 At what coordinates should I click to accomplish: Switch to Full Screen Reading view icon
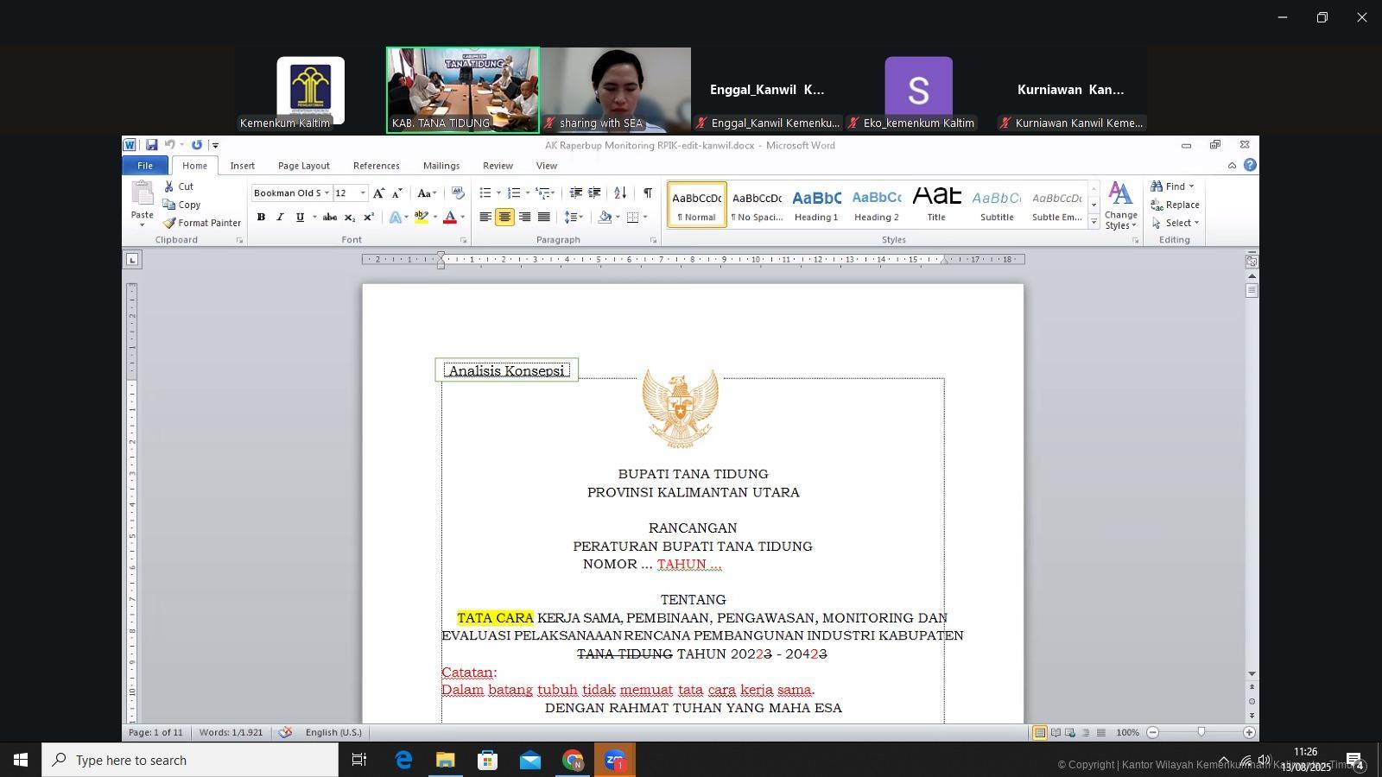[1056, 733]
